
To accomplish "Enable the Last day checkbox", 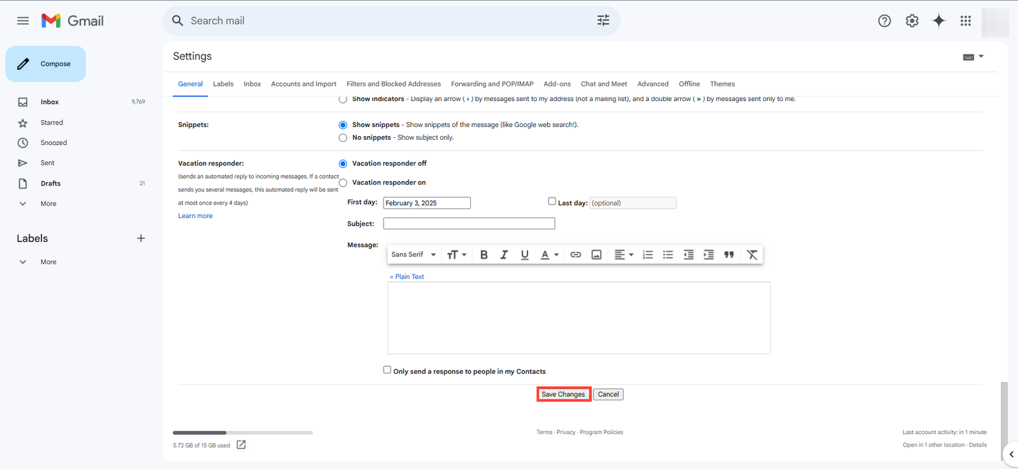I will (x=552, y=201).
